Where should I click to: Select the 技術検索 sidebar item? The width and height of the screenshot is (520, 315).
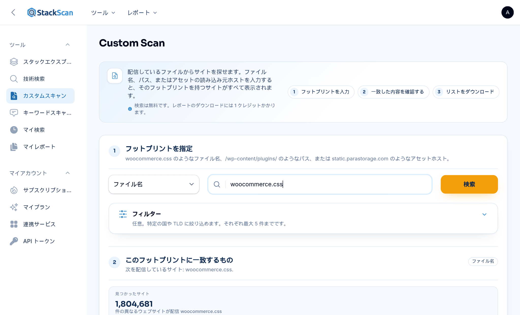point(40,79)
